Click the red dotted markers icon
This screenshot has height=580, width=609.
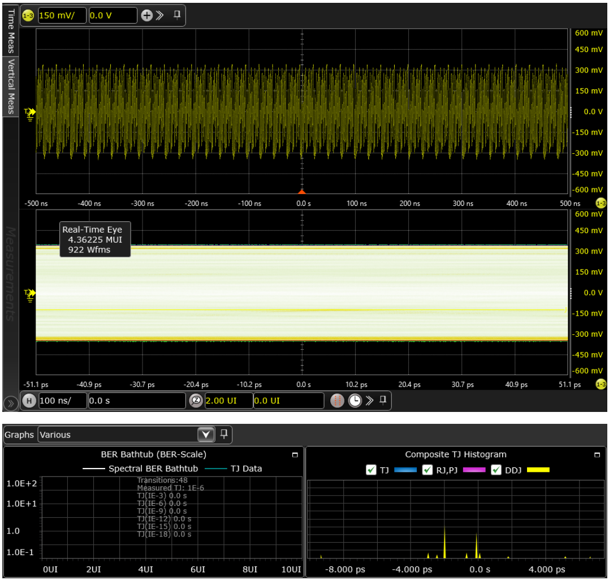pyautogui.click(x=338, y=401)
